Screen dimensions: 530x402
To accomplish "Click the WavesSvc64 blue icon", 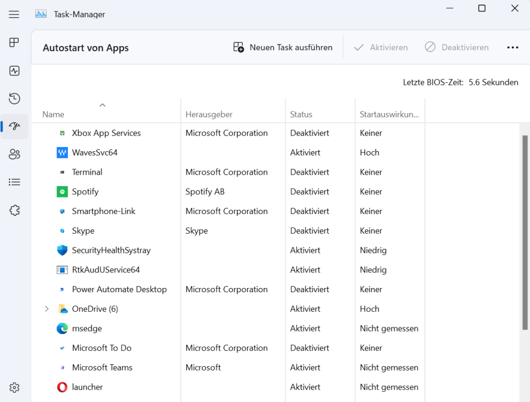I will point(62,153).
